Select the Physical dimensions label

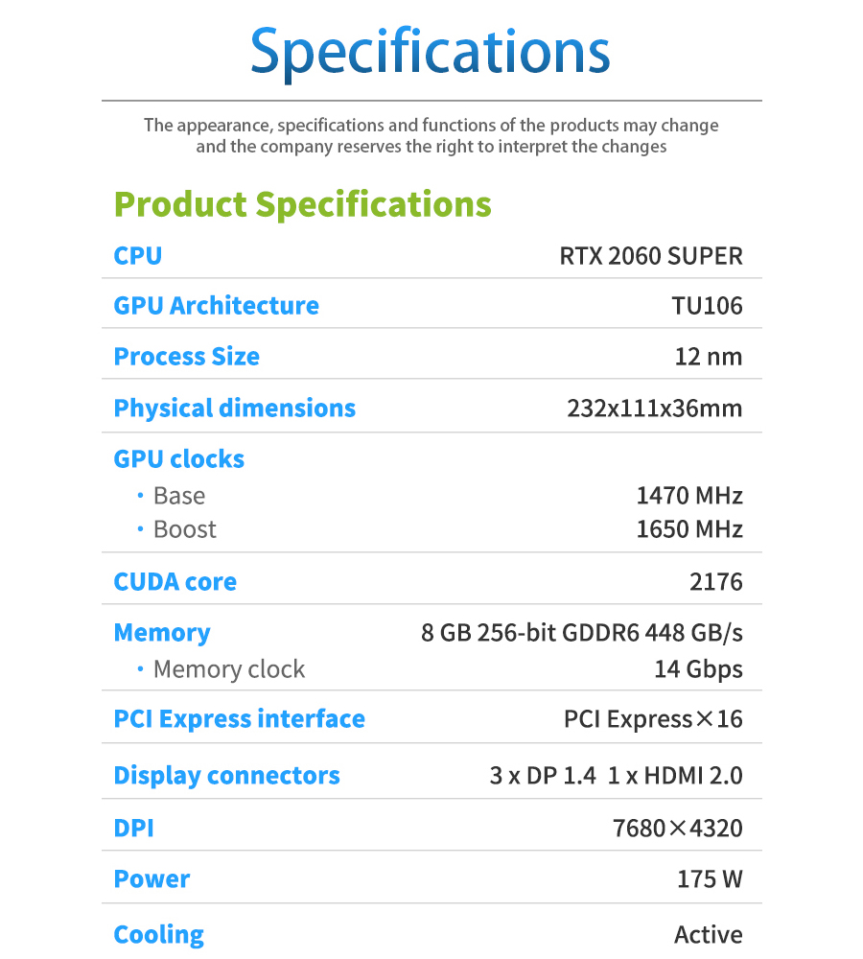click(x=234, y=409)
